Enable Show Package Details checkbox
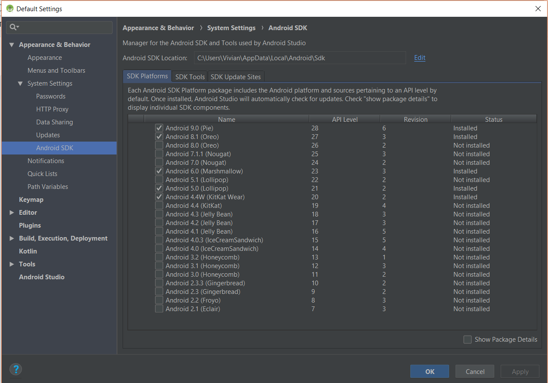The width and height of the screenshot is (548, 383). tap(468, 340)
